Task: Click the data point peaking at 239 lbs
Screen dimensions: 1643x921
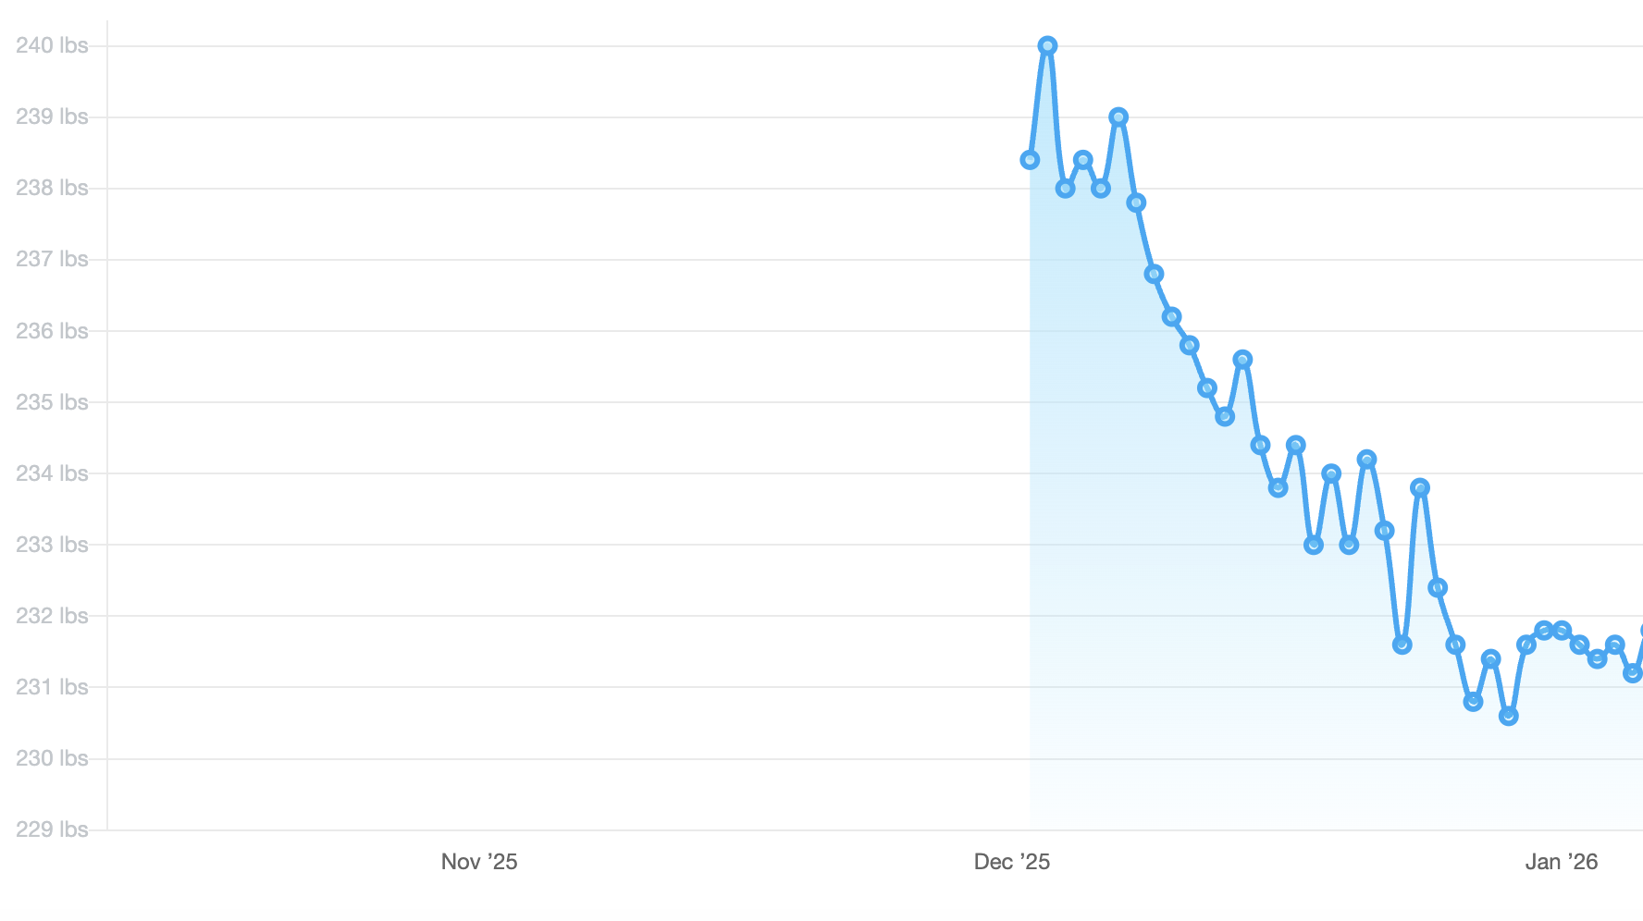Action: point(1118,117)
